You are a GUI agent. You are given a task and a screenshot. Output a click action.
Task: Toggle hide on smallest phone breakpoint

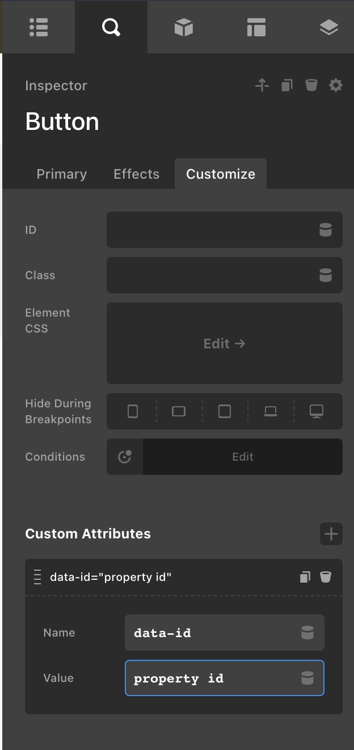click(x=133, y=411)
